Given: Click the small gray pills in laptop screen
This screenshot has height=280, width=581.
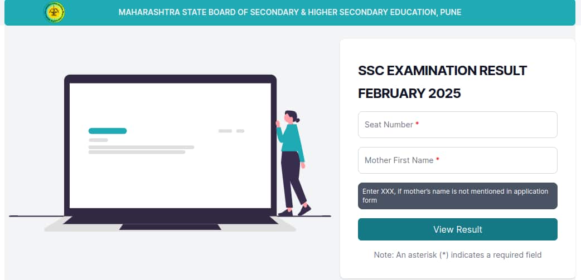Looking at the screenshot, I should click(x=231, y=131).
